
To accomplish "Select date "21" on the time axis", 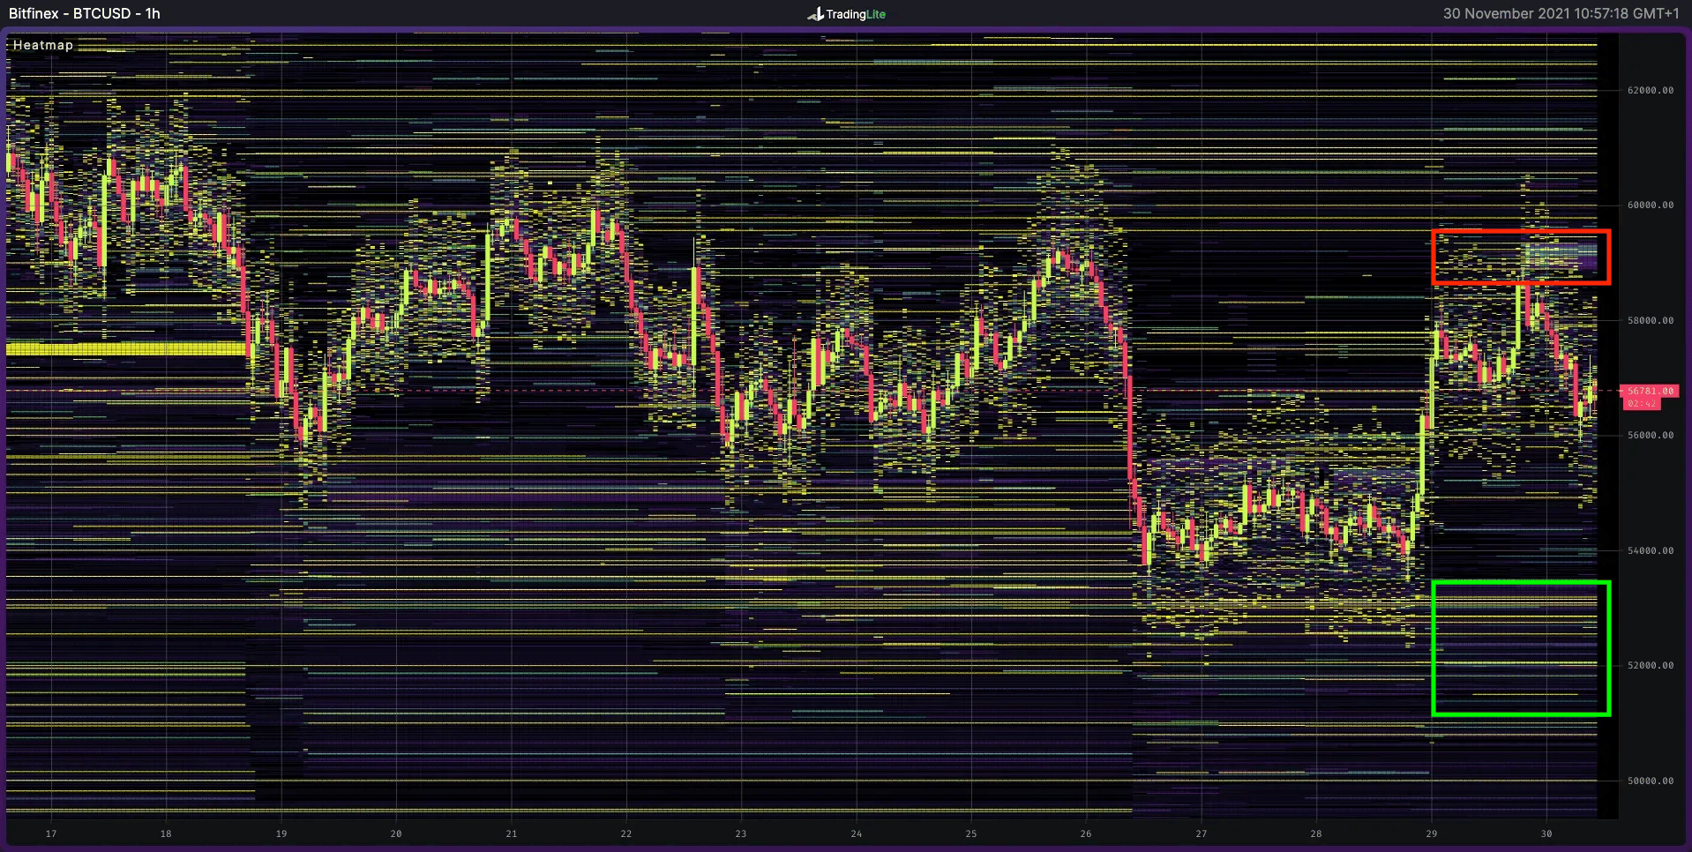I will coord(512,833).
